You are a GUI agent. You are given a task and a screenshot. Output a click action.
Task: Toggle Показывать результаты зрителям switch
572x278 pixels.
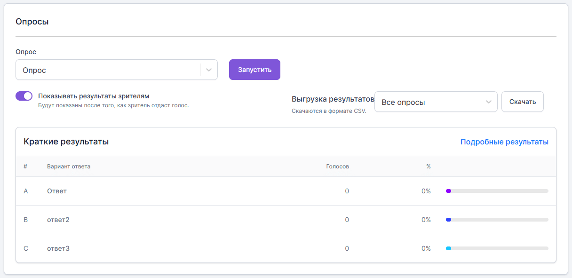click(24, 96)
